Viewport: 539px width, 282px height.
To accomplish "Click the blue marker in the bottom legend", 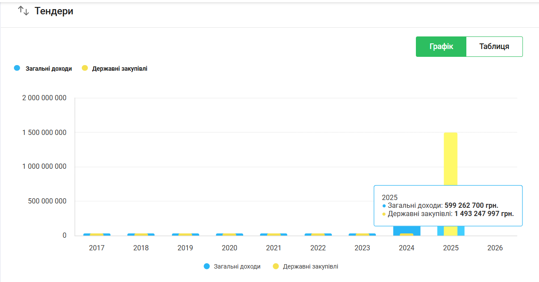I will (x=207, y=266).
